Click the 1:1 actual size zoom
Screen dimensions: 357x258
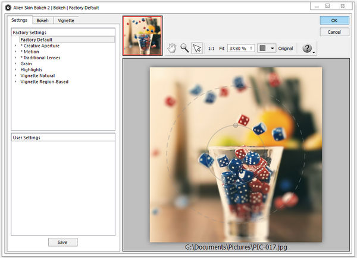pyautogui.click(x=212, y=48)
